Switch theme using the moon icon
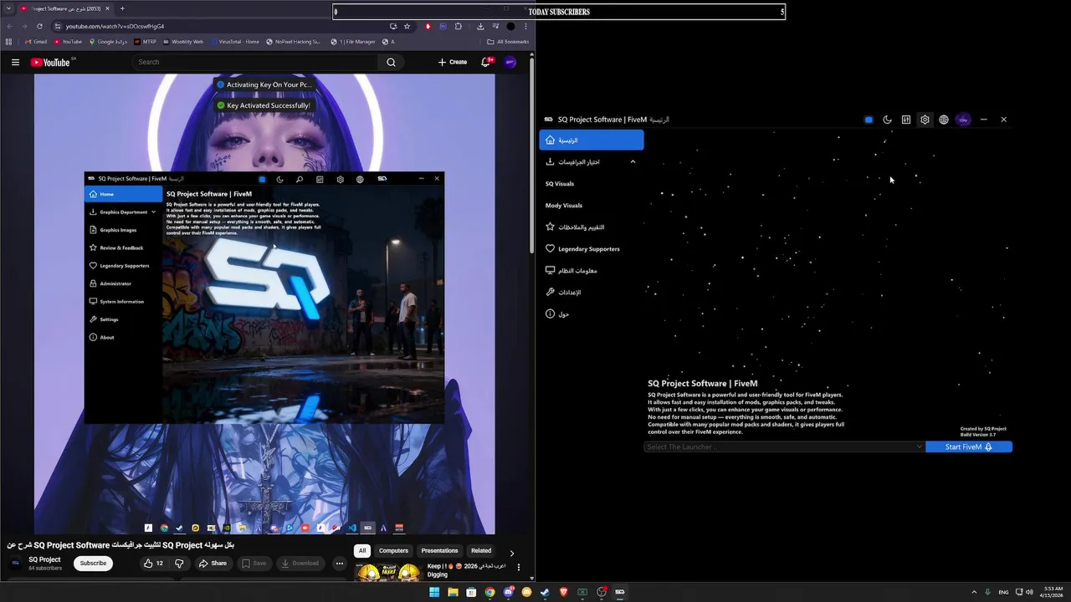The width and height of the screenshot is (1071, 602). (x=888, y=120)
